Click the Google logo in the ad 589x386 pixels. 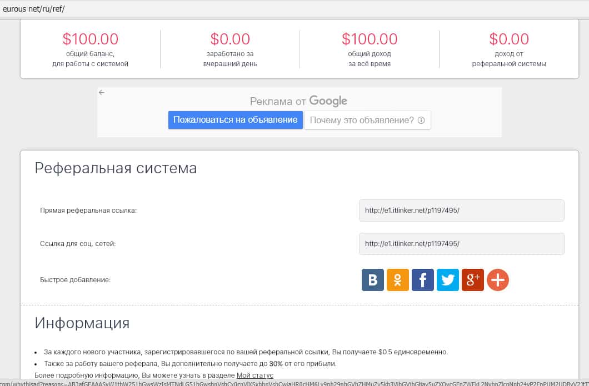pos(328,101)
